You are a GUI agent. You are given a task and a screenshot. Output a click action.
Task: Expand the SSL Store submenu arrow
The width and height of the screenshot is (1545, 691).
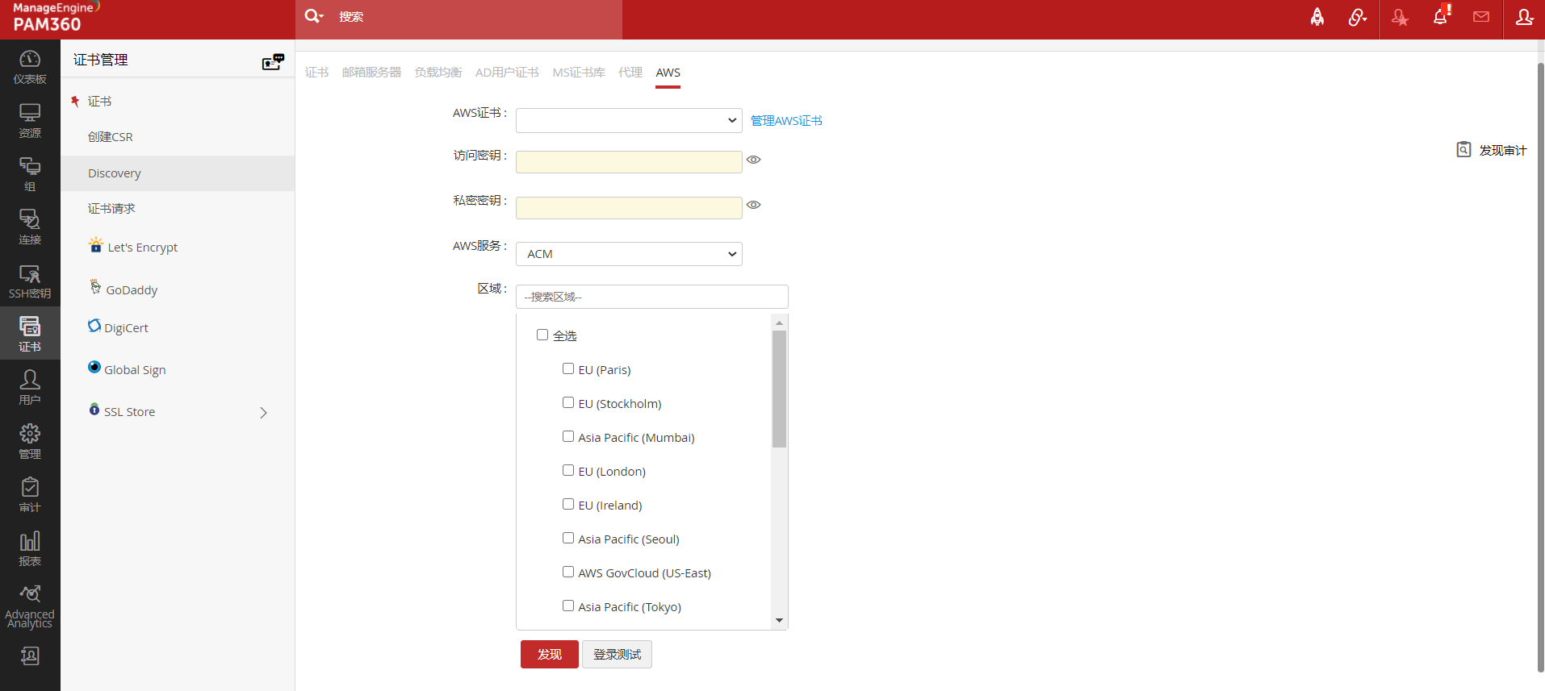point(263,413)
